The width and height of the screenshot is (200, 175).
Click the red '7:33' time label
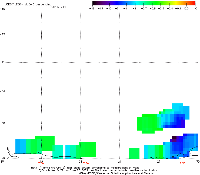(182, 163)
